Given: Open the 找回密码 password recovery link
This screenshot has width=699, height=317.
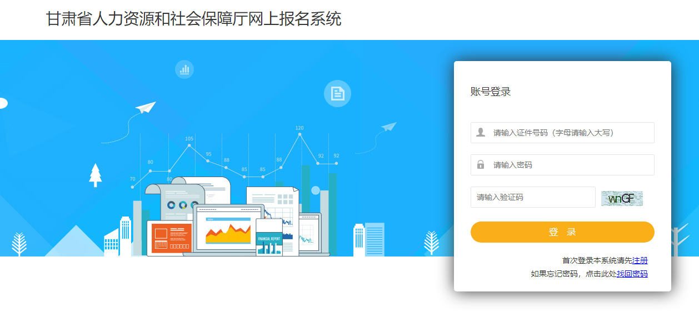Looking at the screenshot, I should (632, 274).
